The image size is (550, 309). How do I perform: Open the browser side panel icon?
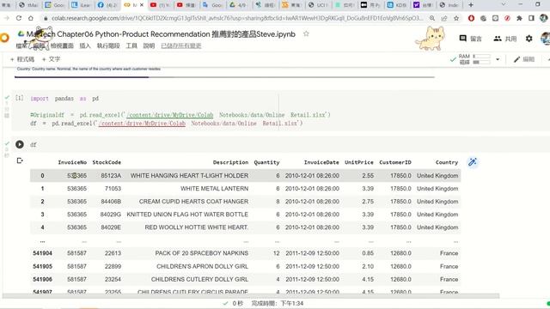pos(531,18)
